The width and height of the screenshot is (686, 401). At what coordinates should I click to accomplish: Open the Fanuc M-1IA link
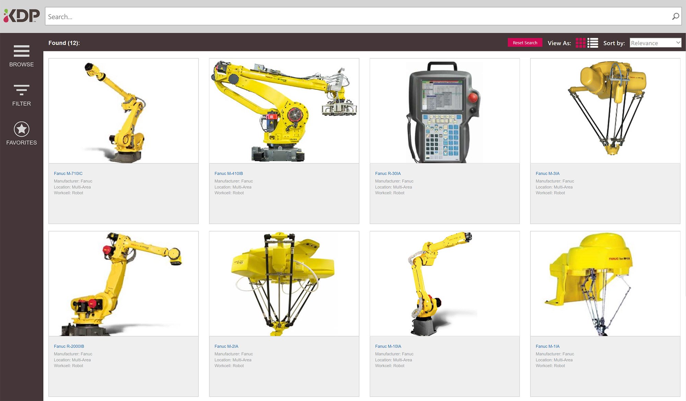click(547, 346)
